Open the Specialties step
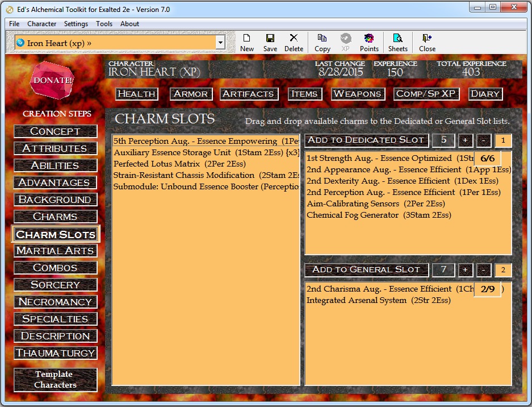The width and height of the screenshot is (532, 407). tap(55, 319)
